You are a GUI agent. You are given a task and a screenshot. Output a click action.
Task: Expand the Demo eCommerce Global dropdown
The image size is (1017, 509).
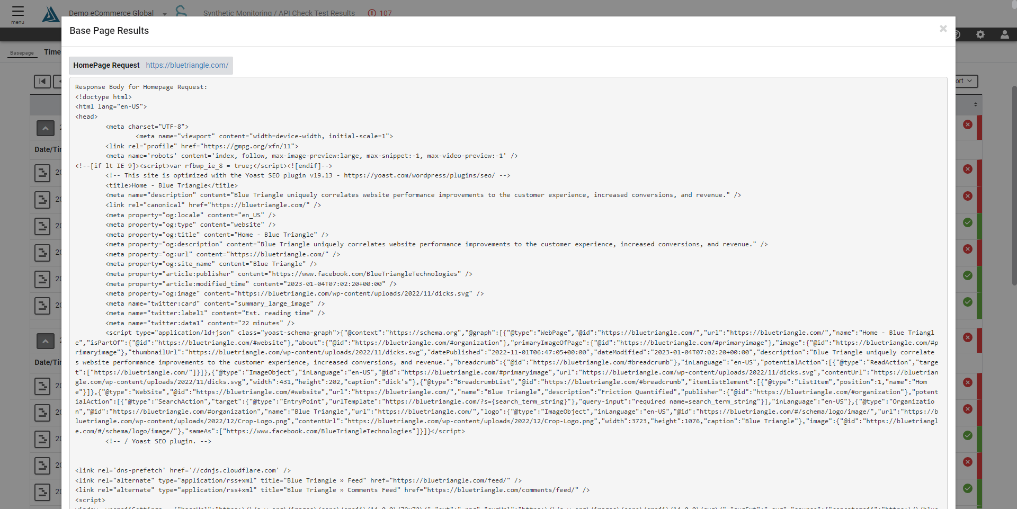[x=118, y=13]
